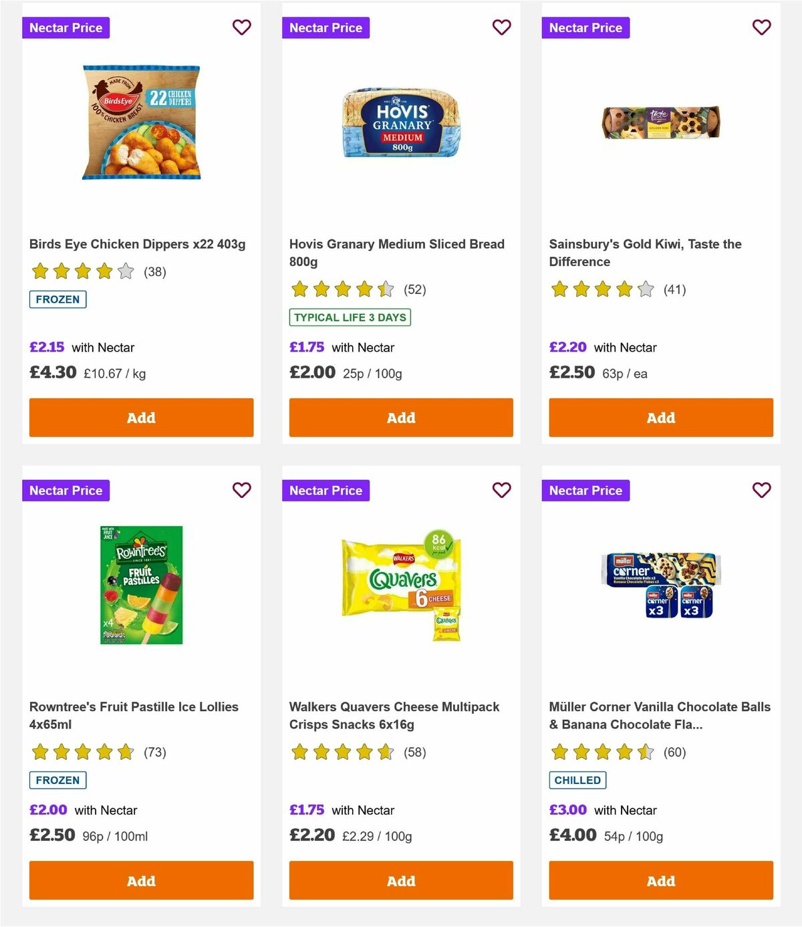Click the Nectar Price badge on Chicken Dippers
802x927 pixels.
click(66, 27)
